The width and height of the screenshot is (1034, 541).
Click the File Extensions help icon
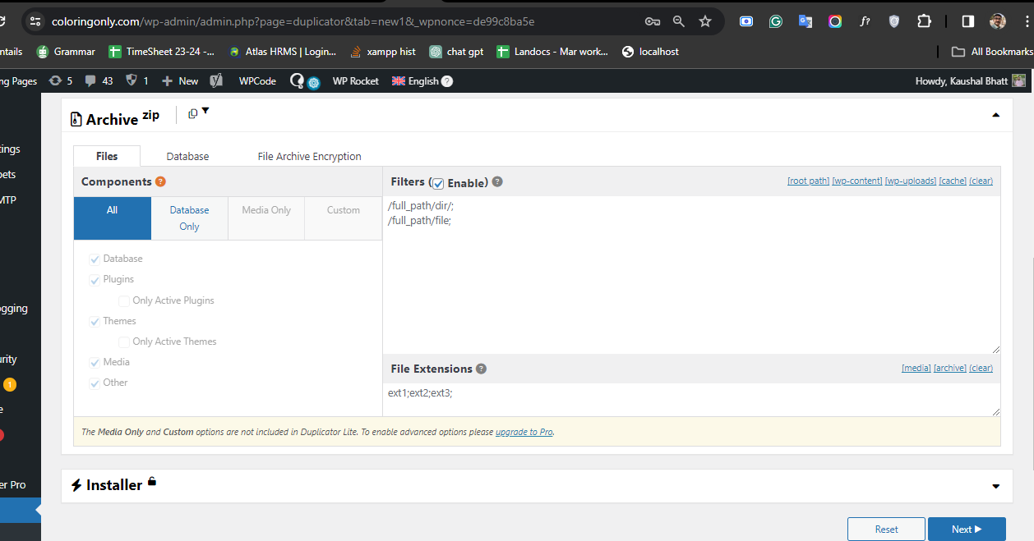pos(481,369)
